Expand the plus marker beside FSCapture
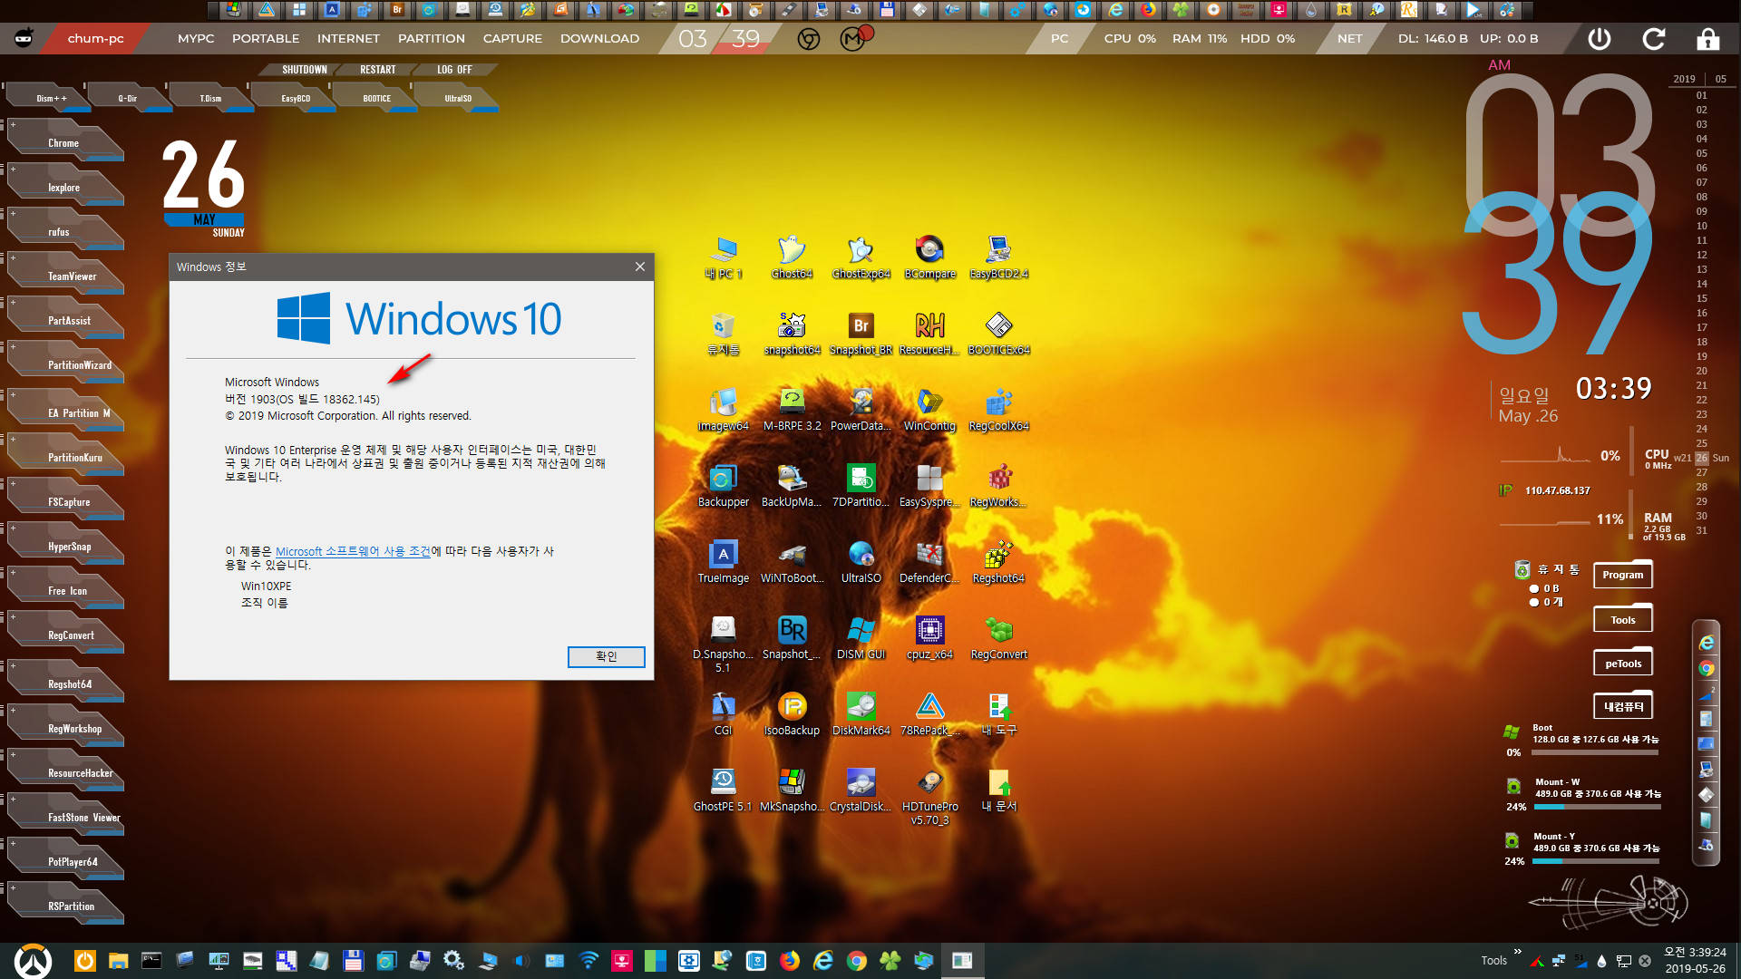Screen dimensions: 1741x979 [13, 482]
